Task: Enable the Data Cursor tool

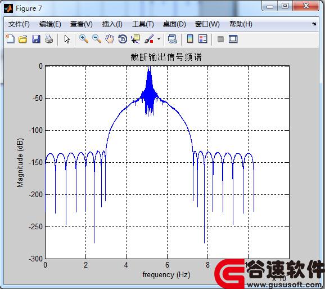Action: 136,39
